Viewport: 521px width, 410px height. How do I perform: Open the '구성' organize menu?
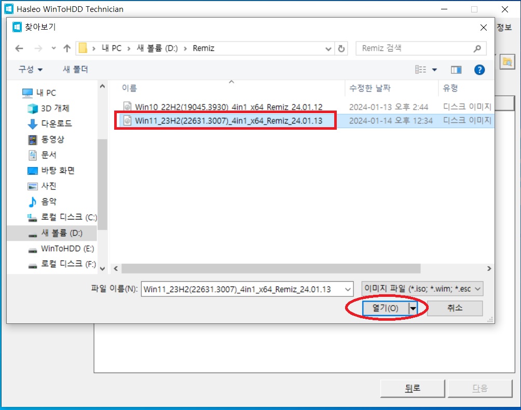coord(30,70)
